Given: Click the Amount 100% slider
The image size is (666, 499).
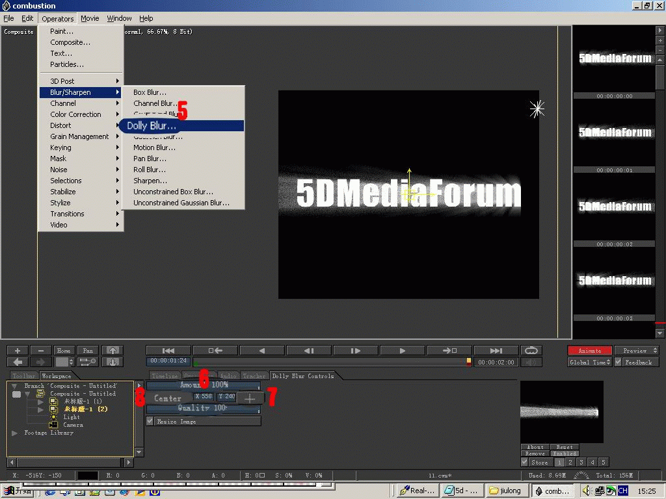Looking at the screenshot, I should point(204,385).
